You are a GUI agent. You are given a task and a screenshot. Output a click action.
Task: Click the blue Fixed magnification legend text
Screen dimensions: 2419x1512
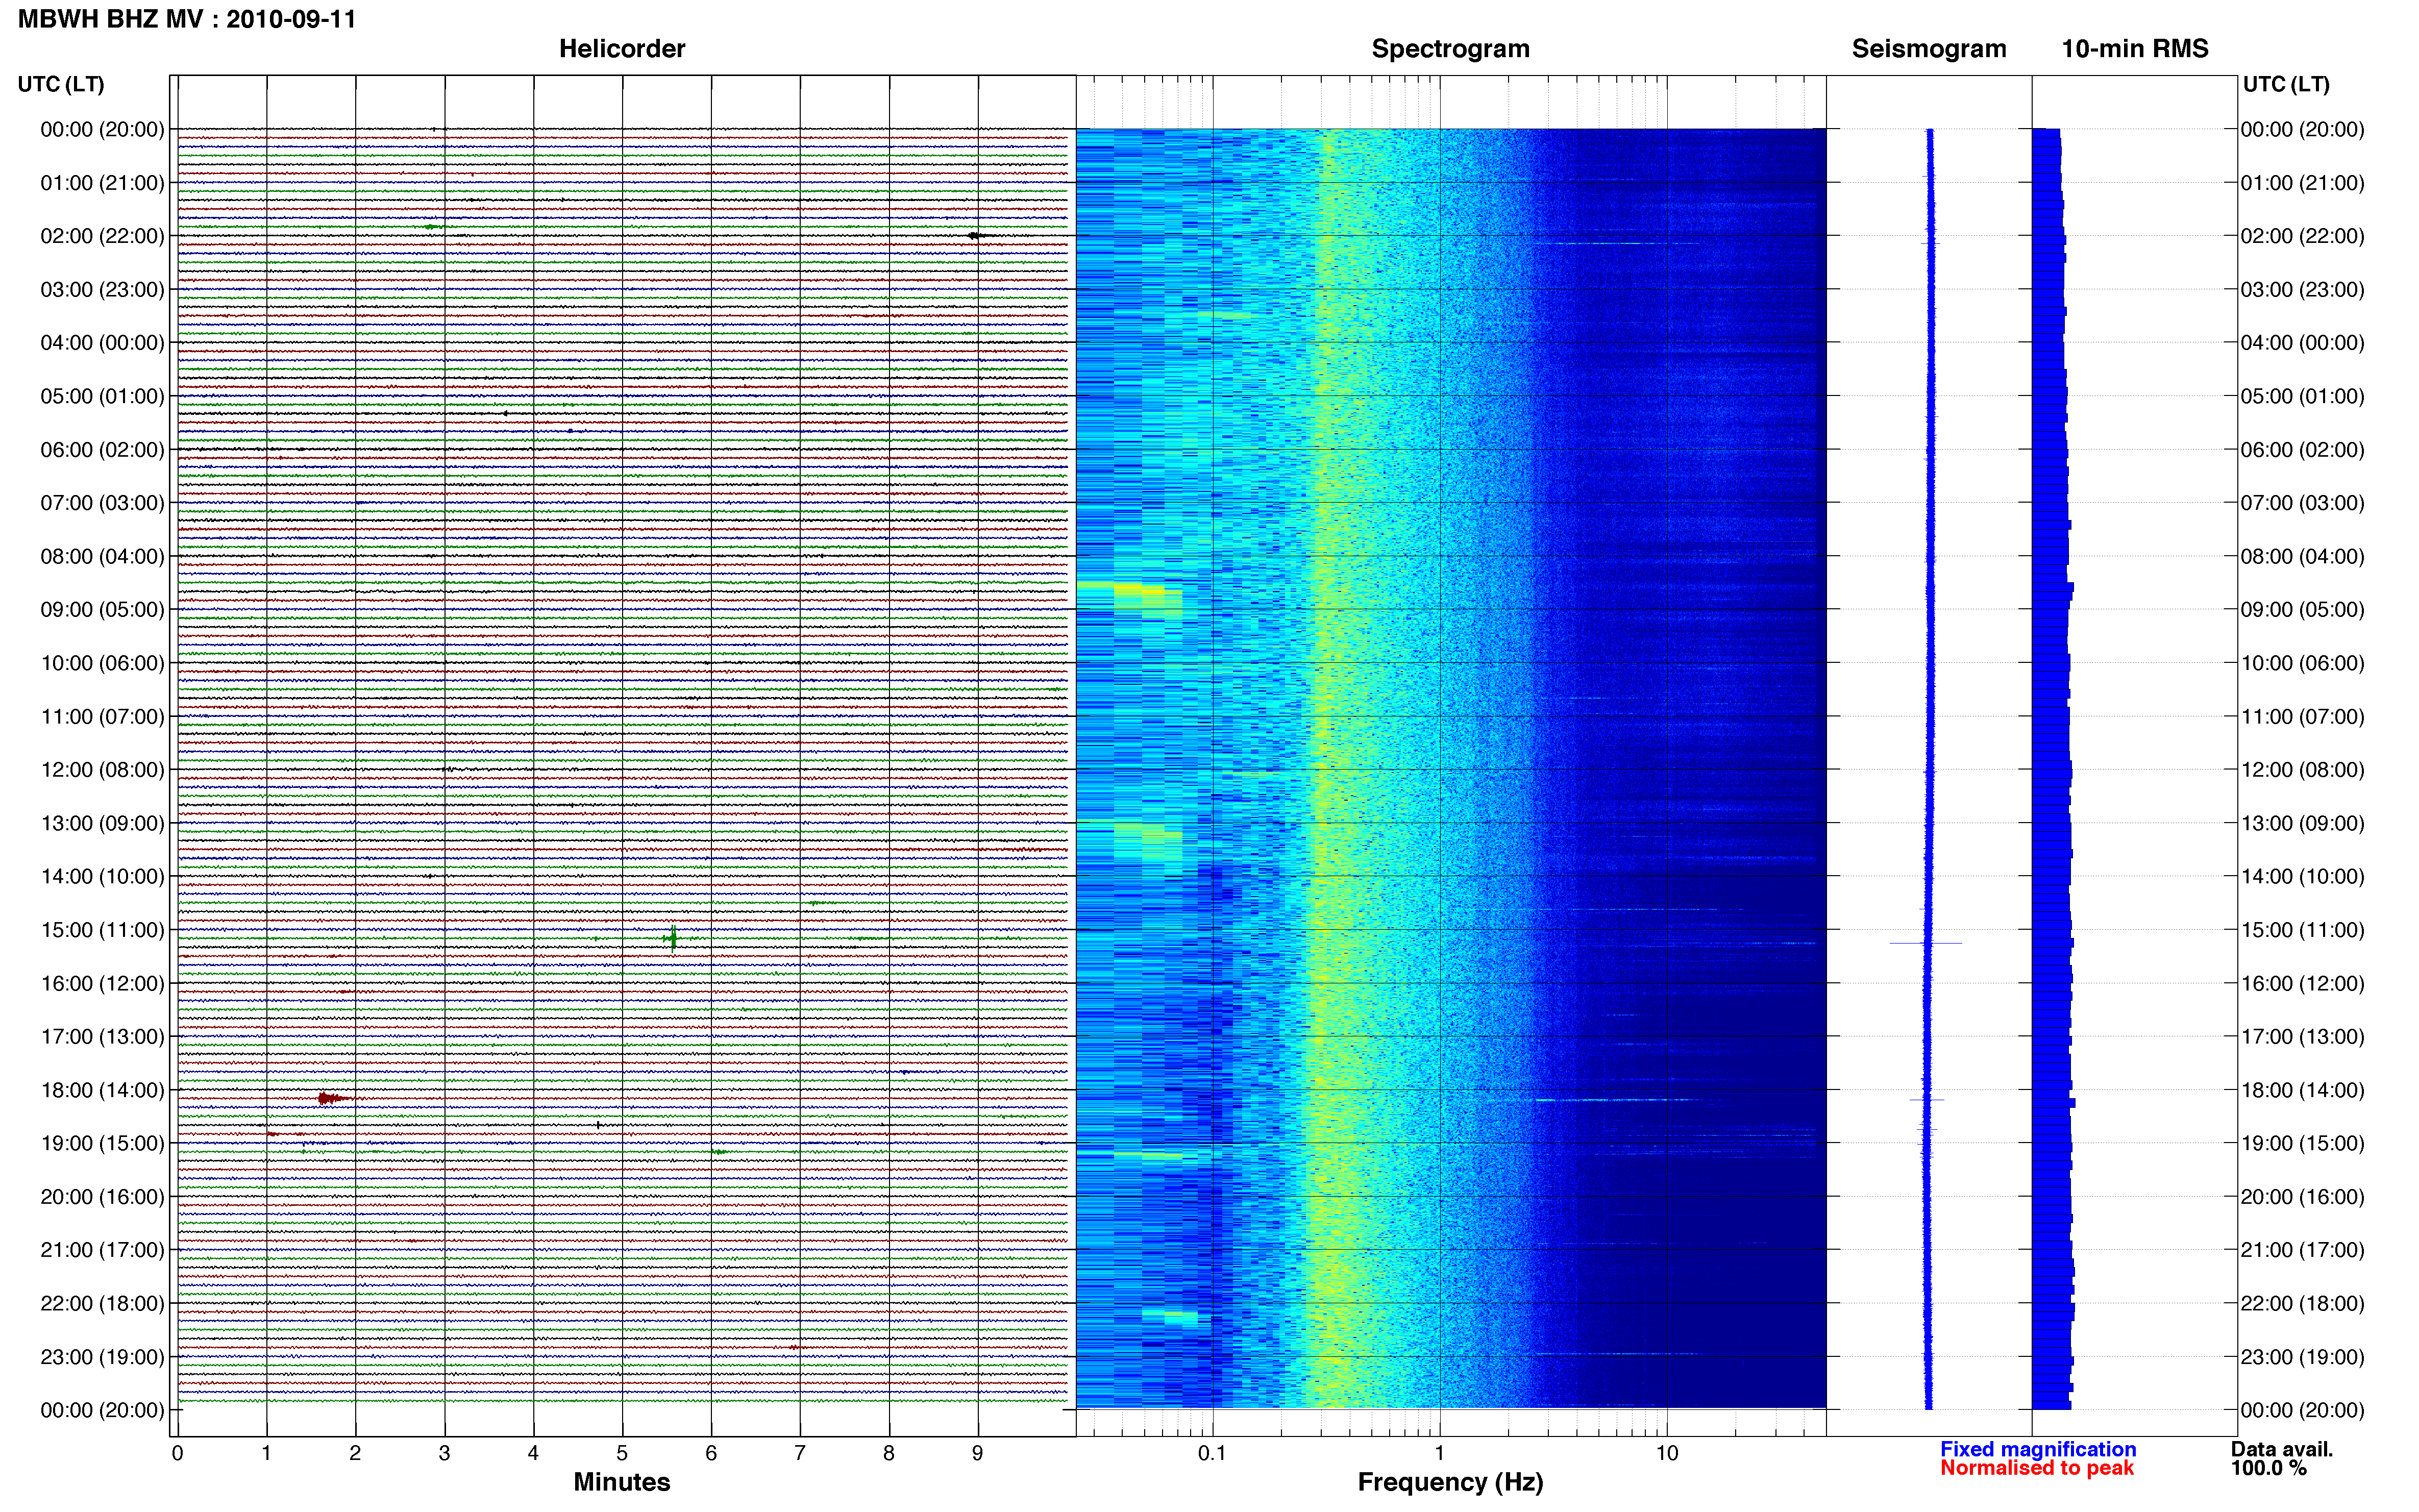point(2038,1449)
